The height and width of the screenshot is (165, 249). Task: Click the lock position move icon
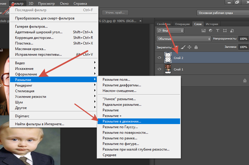point(189,47)
